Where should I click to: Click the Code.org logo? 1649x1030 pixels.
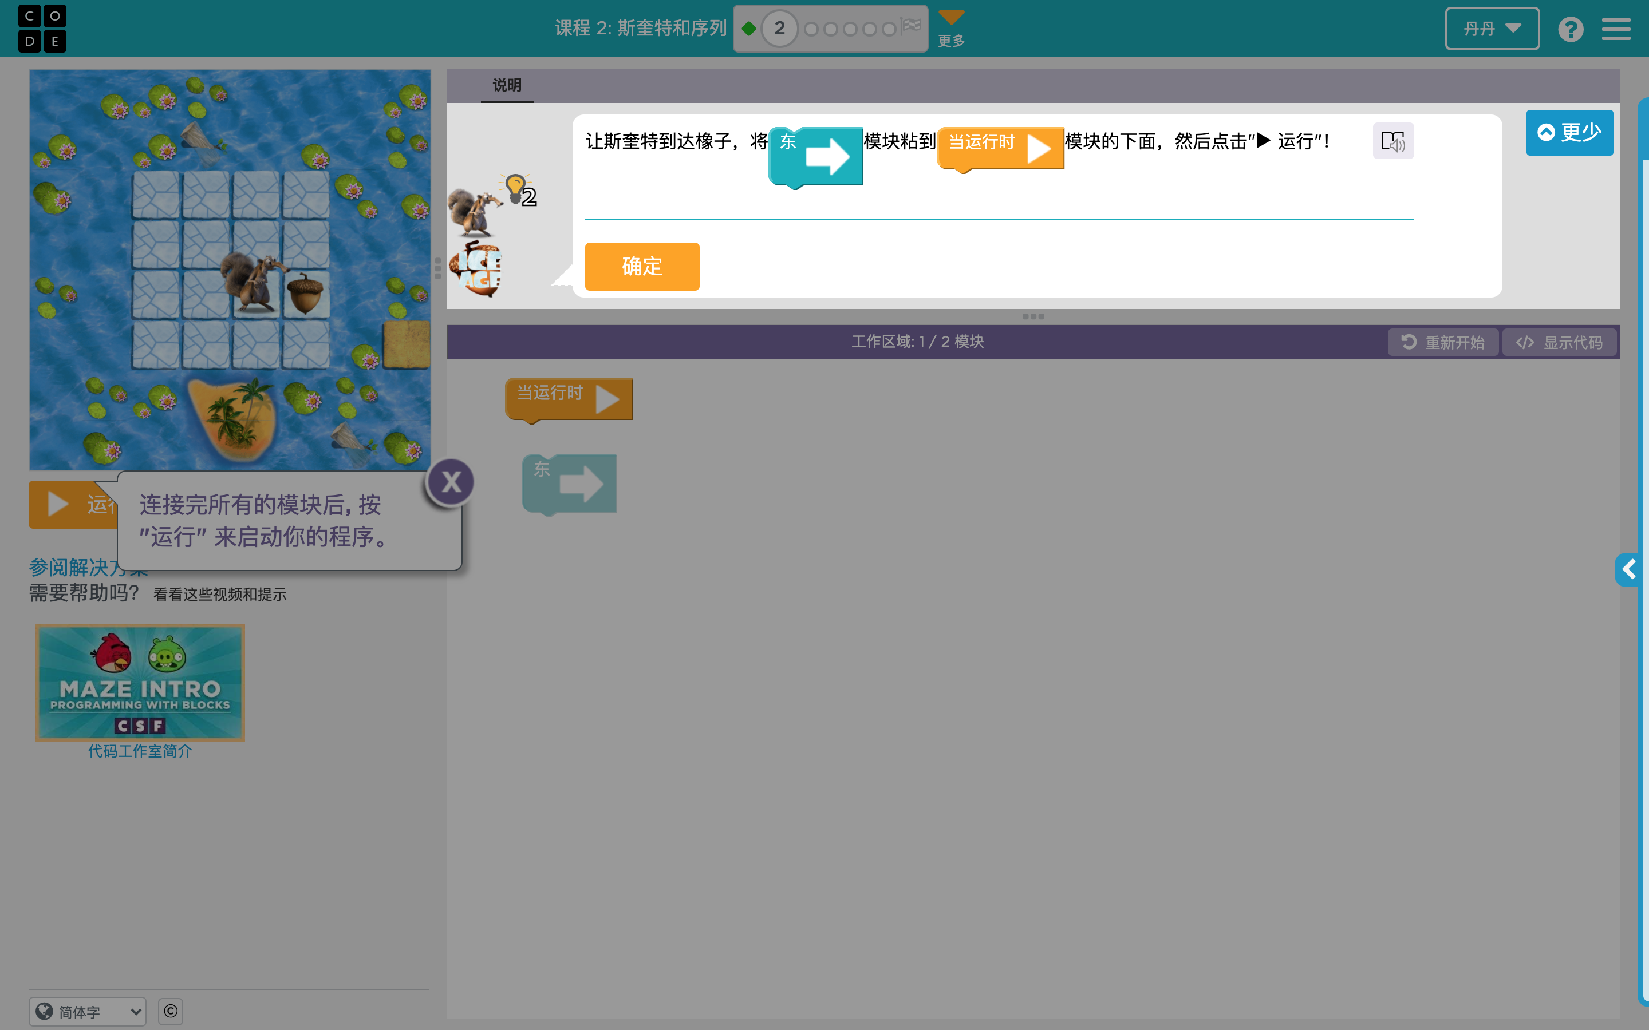(42, 29)
